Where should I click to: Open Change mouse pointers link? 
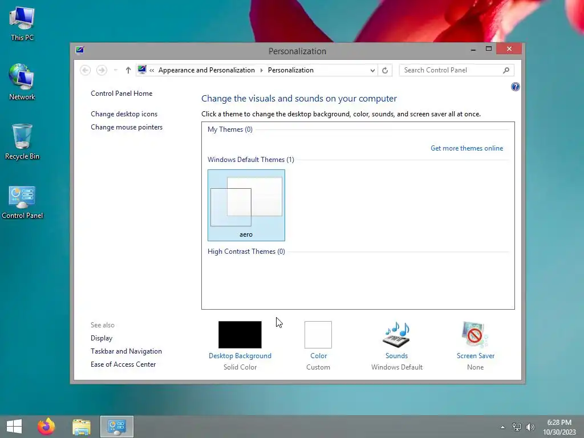[127, 127]
